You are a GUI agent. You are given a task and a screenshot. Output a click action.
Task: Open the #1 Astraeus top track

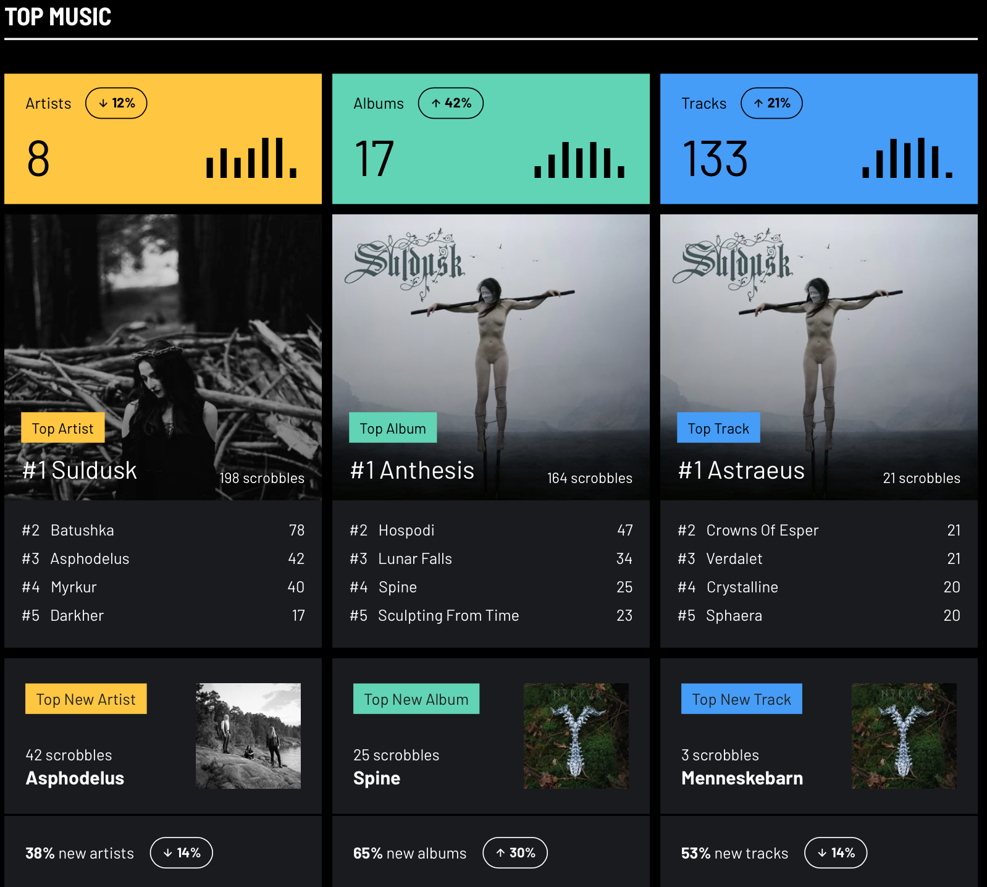pyautogui.click(x=741, y=471)
